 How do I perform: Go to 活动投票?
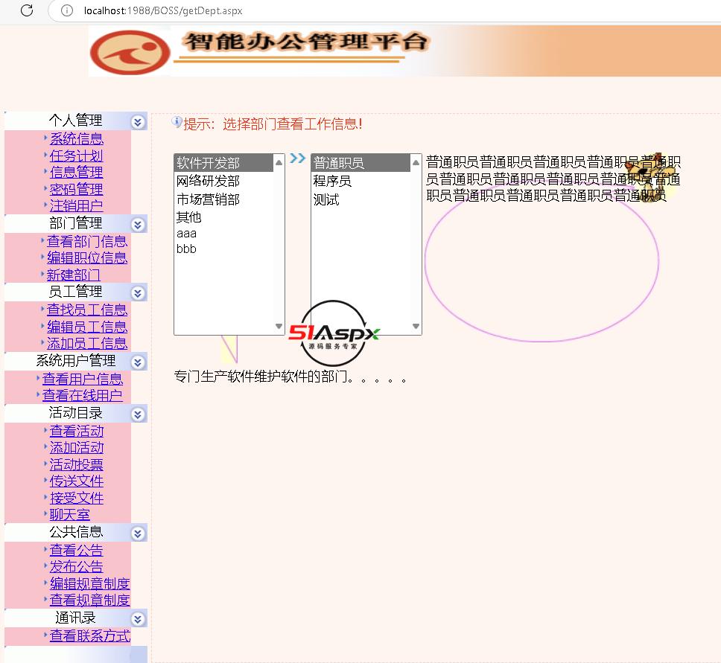(x=76, y=464)
